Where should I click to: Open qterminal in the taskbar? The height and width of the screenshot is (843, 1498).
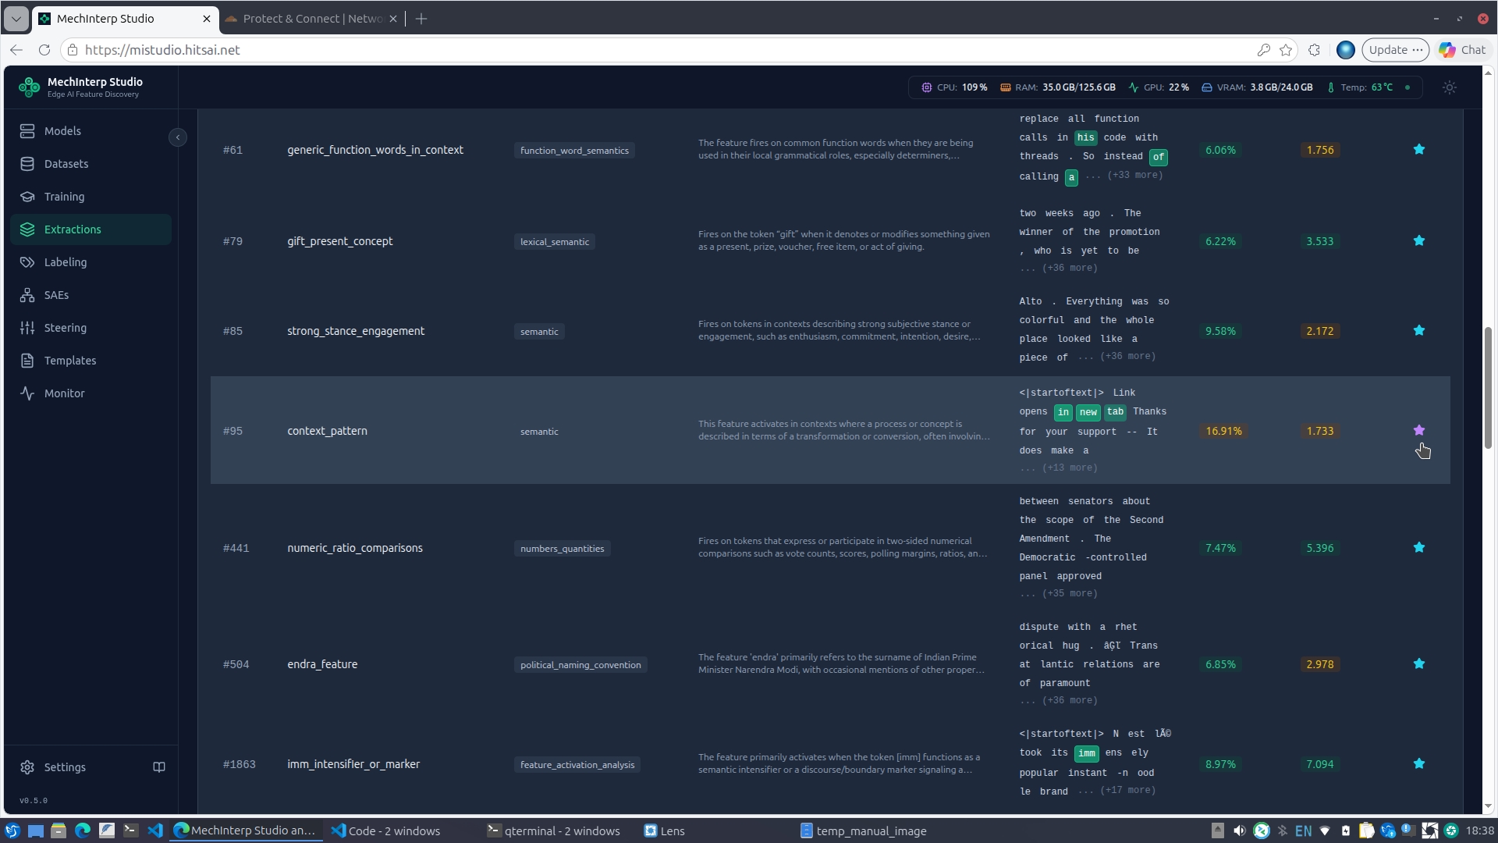pos(554,831)
